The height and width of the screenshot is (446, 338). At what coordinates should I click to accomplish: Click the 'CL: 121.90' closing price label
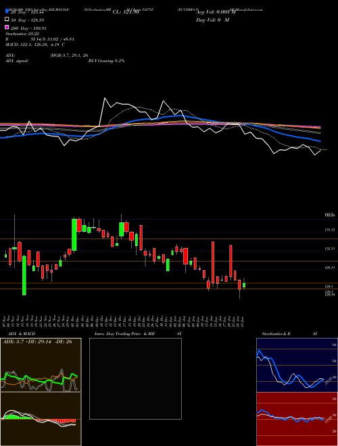[126, 12]
